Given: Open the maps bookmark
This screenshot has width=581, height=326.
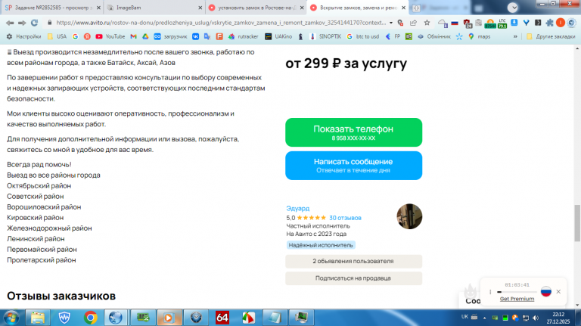Looking at the screenshot, I should [479, 36].
